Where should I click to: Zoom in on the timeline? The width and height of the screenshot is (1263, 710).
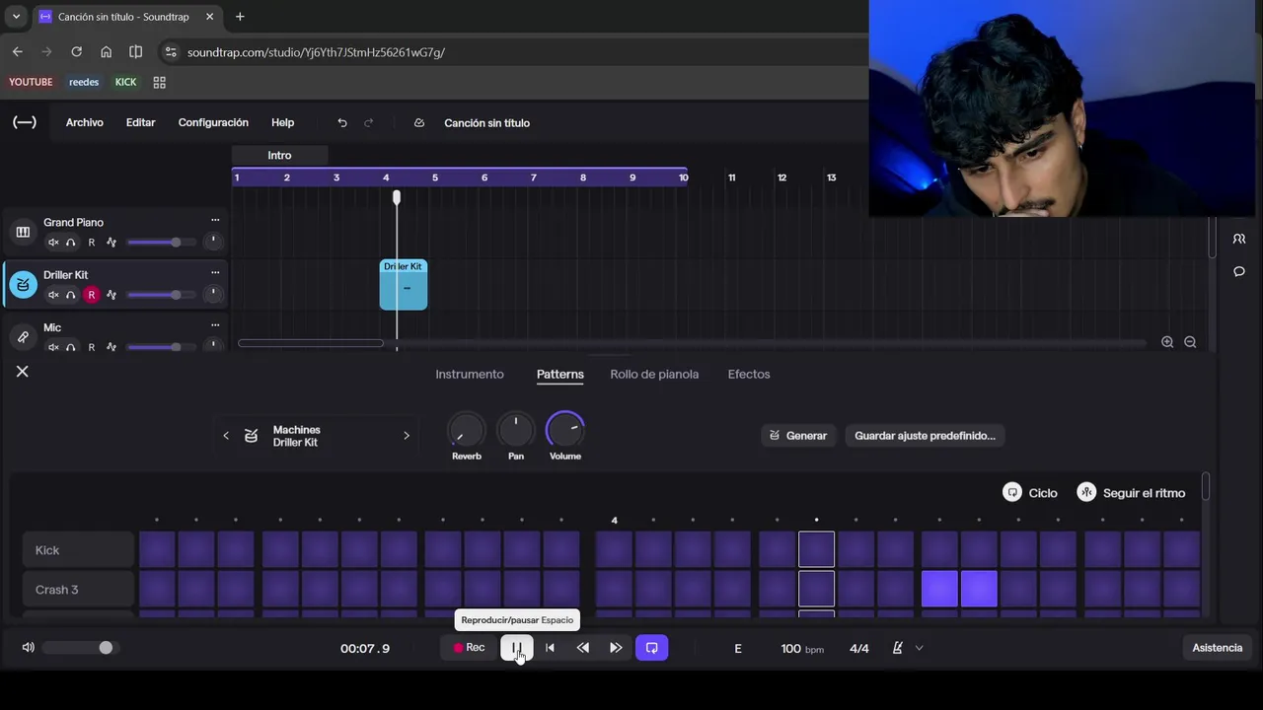pyautogui.click(x=1167, y=342)
